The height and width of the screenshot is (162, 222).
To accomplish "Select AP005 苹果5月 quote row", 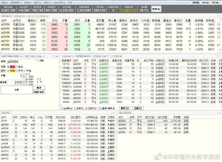I will click(x=109, y=45).
